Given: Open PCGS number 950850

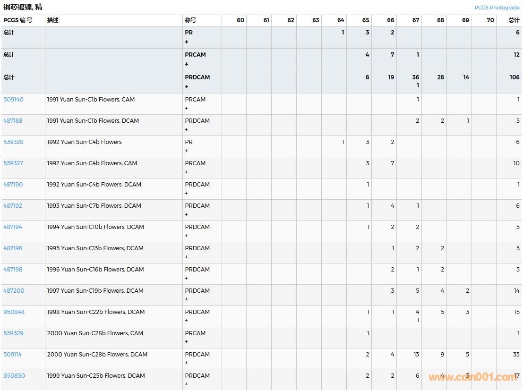Looking at the screenshot, I should pyautogui.click(x=14, y=376).
